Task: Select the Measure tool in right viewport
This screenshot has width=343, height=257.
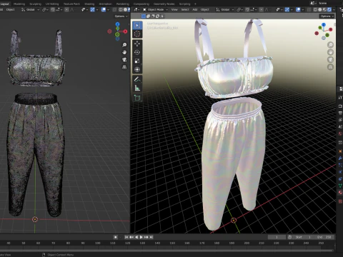Action: (x=137, y=88)
